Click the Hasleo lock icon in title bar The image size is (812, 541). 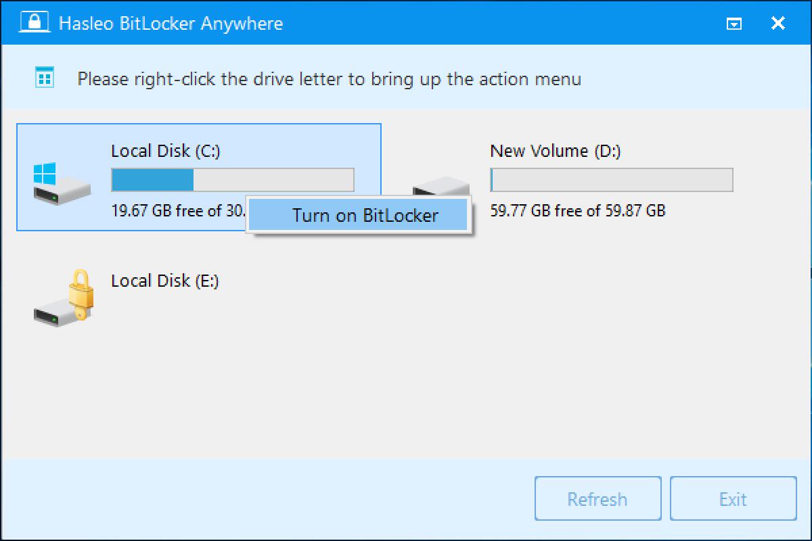[34, 22]
